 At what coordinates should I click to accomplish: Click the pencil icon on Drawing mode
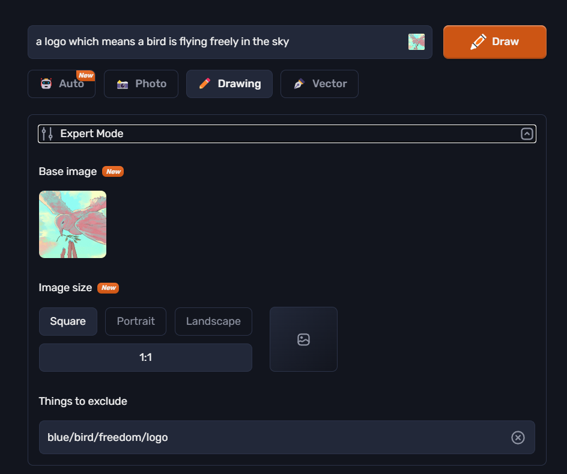pos(205,84)
